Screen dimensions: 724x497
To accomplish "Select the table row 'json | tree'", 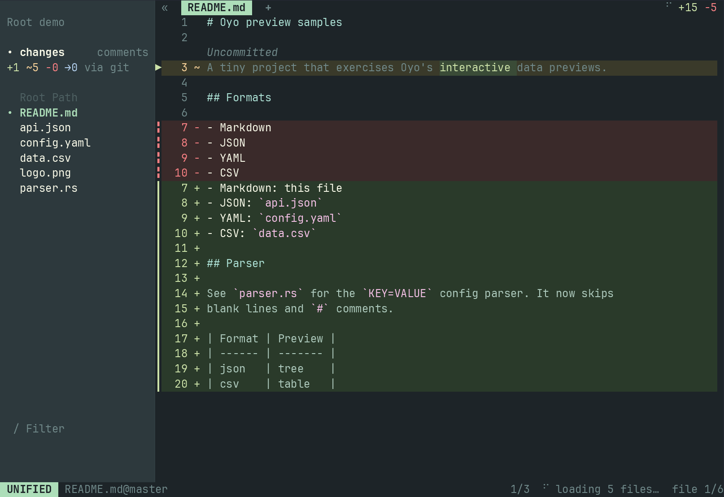I will 439,369.
